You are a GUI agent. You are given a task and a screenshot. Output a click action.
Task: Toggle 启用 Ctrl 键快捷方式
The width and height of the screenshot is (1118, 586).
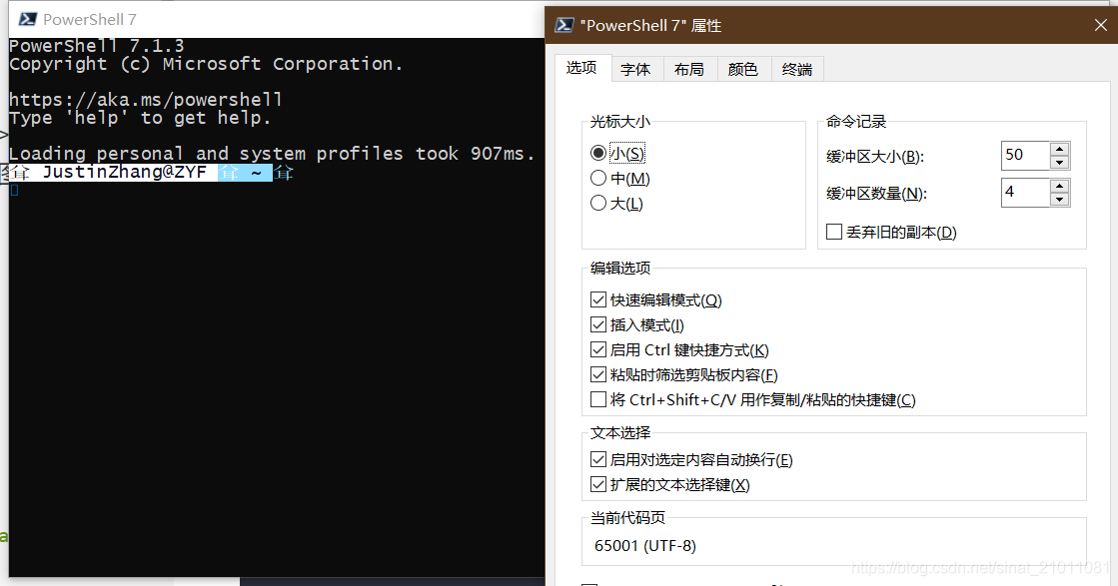597,349
